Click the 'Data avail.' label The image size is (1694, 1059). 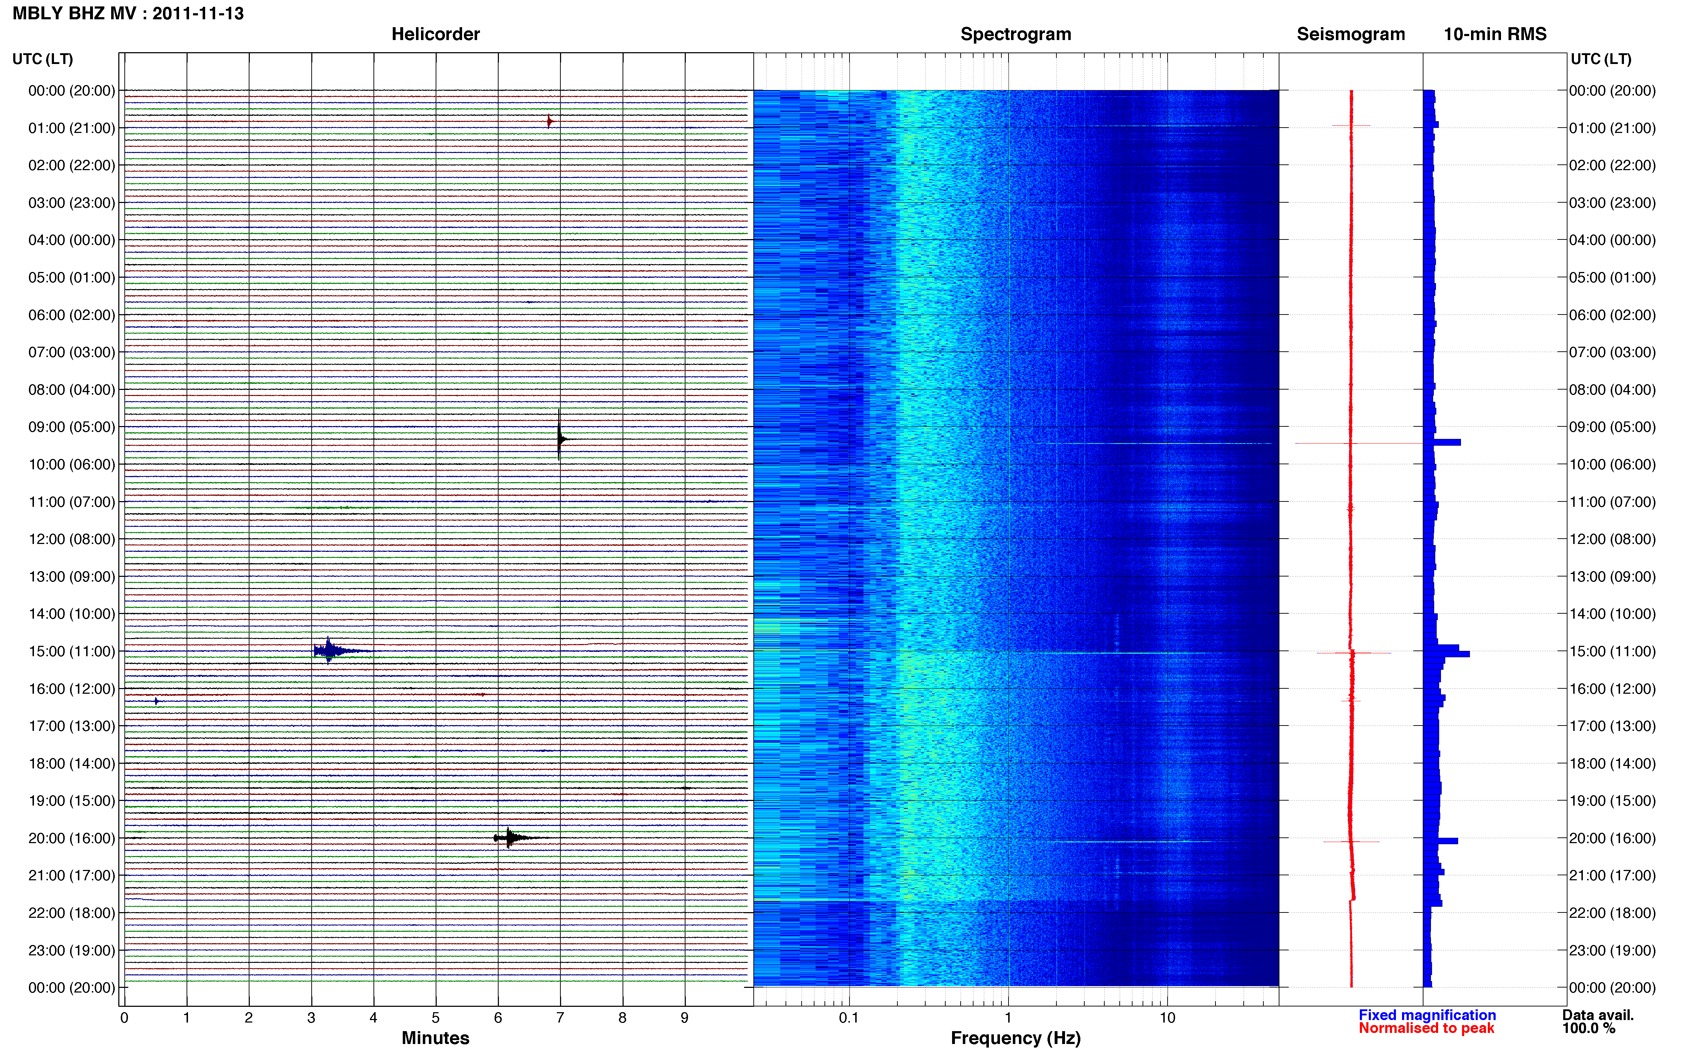[1598, 1015]
